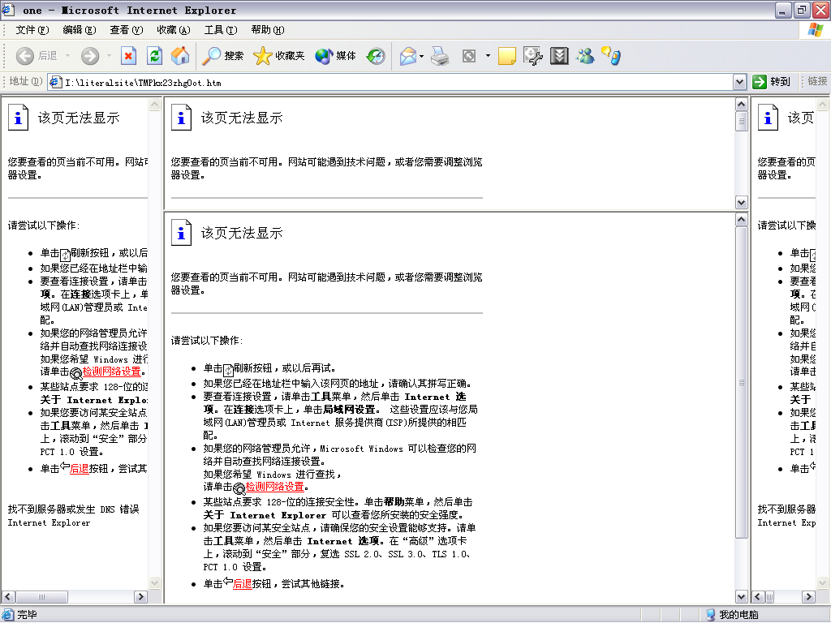Screen dimensions: 831x623
Task: Click 找不到服务器或发生 DNS 错误 text in the left frame
Action: click(x=73, y=509)
